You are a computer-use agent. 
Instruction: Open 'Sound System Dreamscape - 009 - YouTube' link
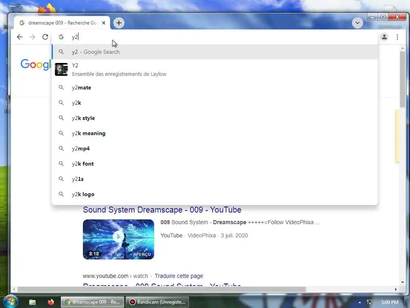[x=162, y=210]
